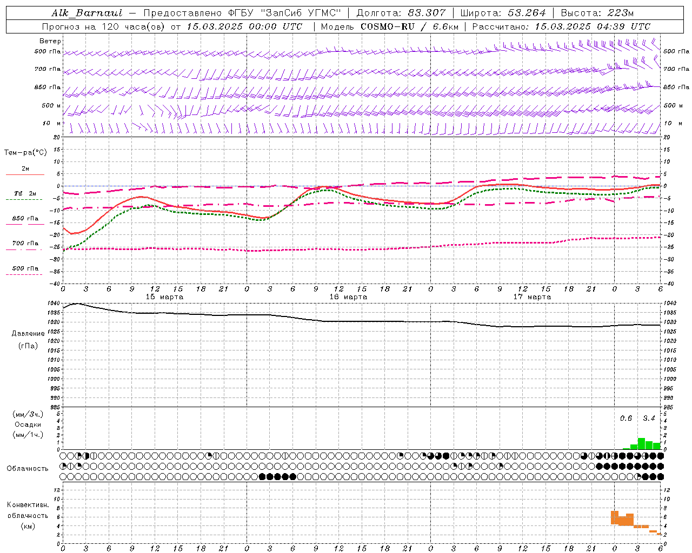Screen dimensions: 692x553
Task: Click the Модель COSMO-RU / 6.6км label
Action: [389, 26]
